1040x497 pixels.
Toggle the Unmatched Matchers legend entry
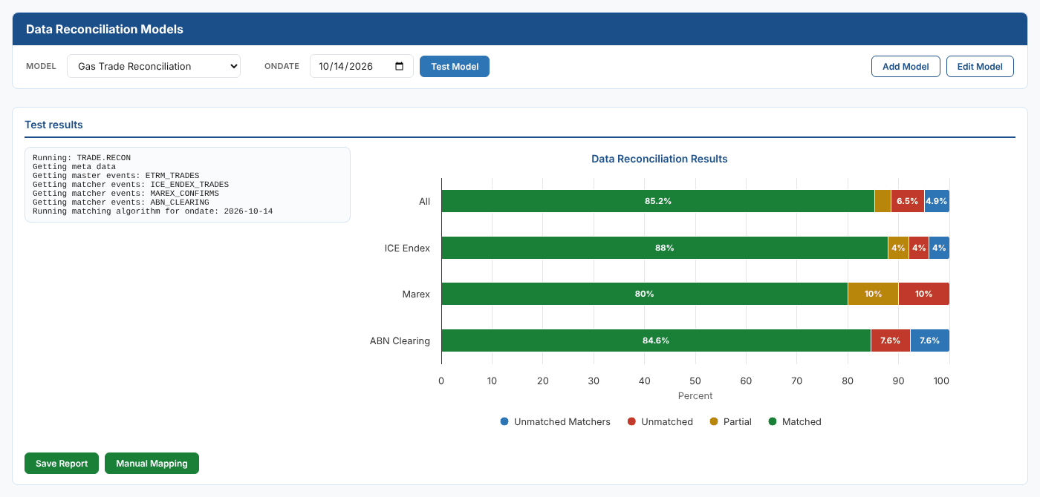[556, 421]
